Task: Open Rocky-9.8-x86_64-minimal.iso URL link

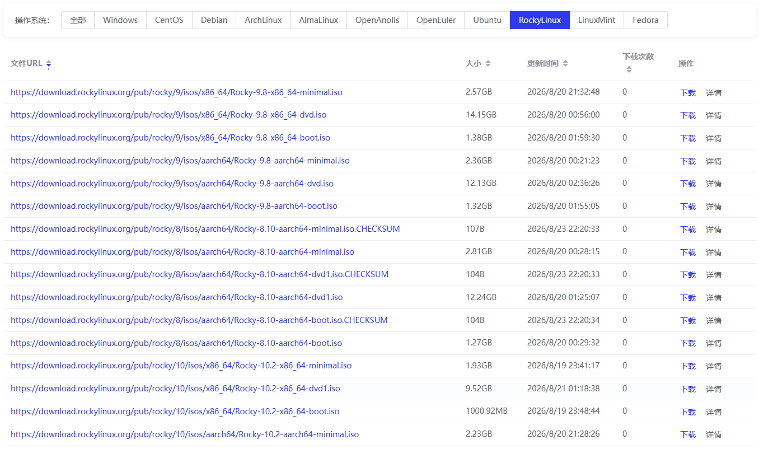Action: pyautogui.click(x=176, y=92)
